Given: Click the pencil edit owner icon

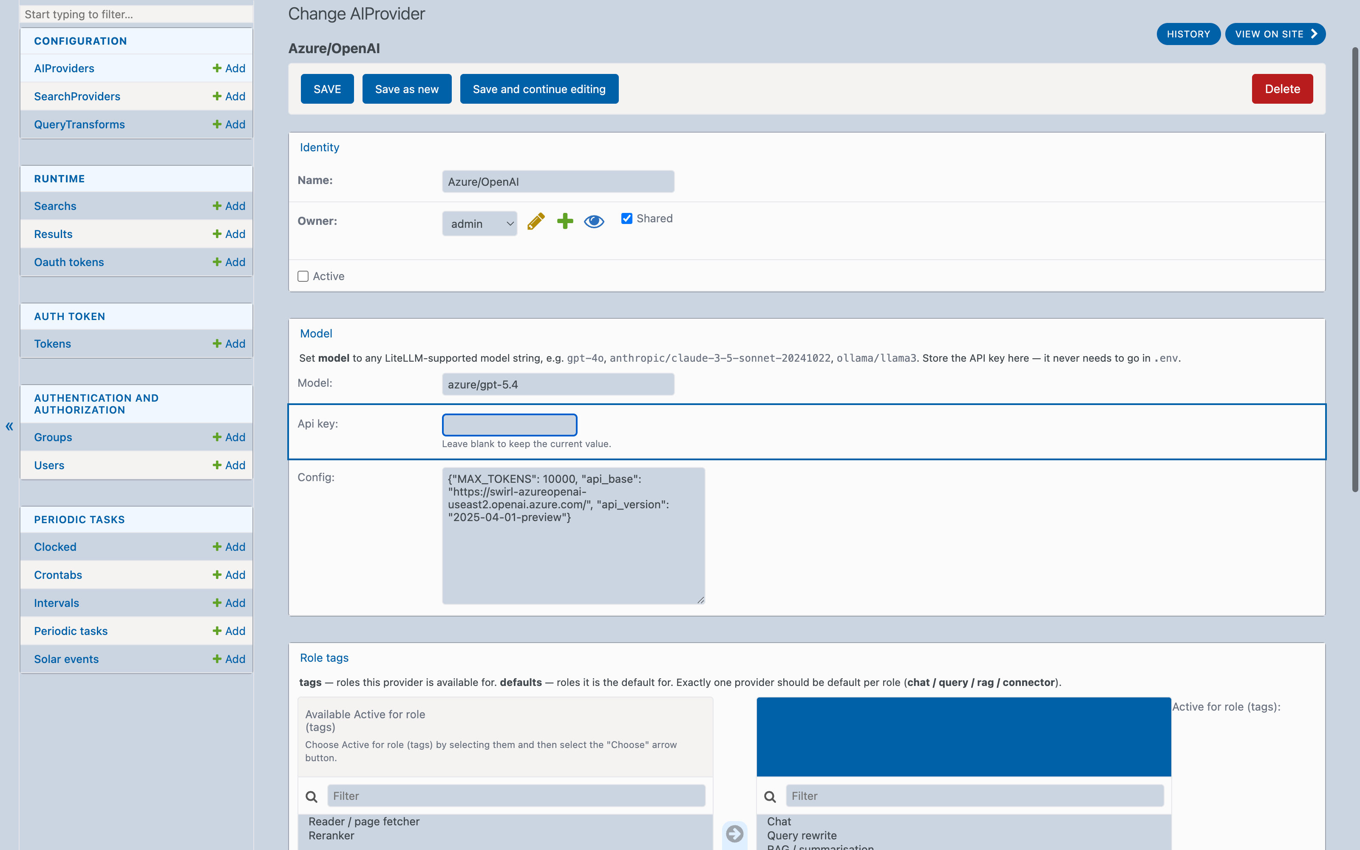Looking at the screenshot, I should coord(536,221).
